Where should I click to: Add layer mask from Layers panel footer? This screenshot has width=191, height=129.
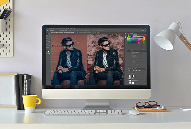[139, 85]
